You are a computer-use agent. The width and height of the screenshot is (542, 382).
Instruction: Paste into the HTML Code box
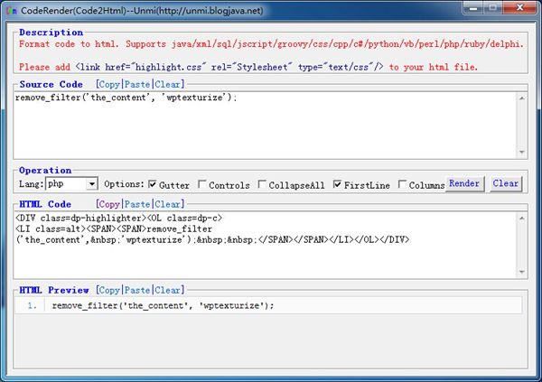pyautogui.click(x=137, y=204)
